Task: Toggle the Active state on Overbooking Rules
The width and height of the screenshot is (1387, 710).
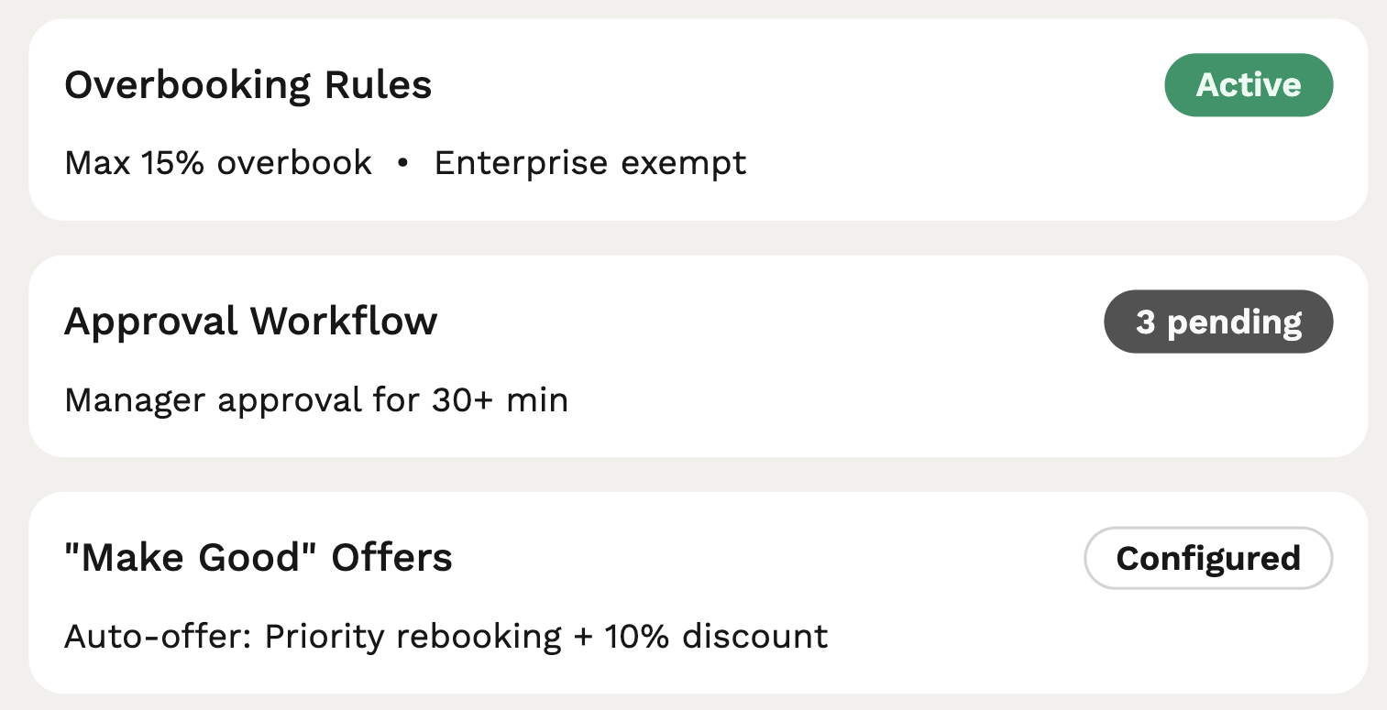Action: [1249, 84]
